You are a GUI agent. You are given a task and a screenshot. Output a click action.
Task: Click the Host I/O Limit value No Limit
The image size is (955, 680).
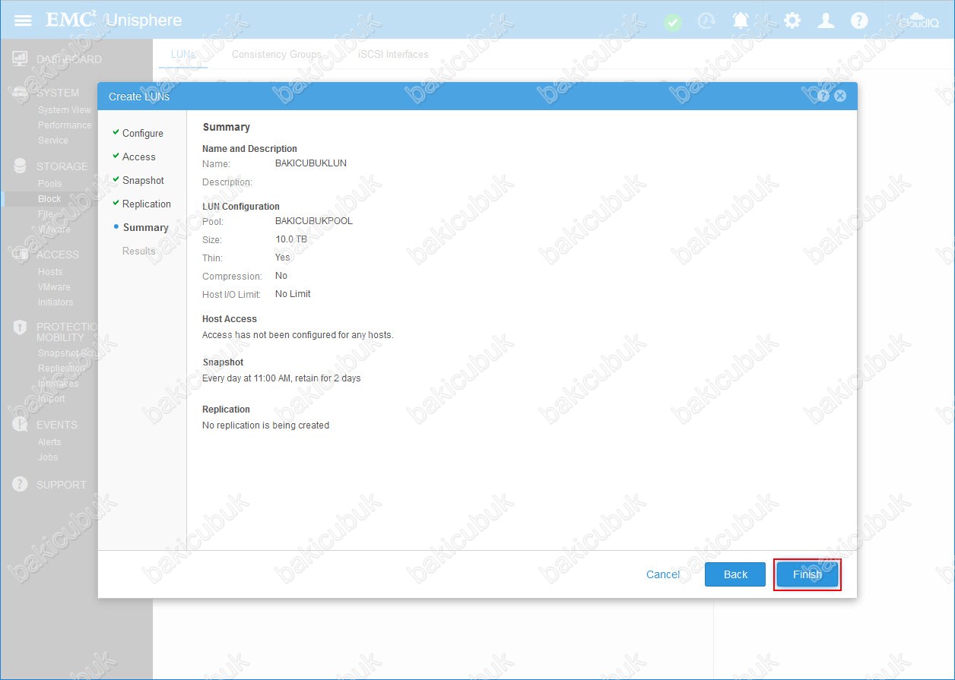coord(293,294)
